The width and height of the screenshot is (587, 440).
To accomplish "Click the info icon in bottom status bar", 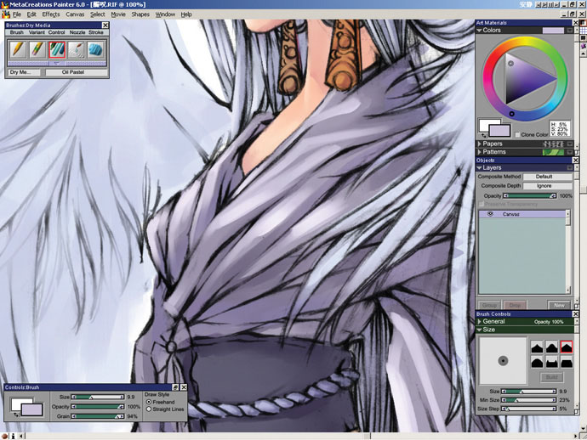I will click(13, 437).
